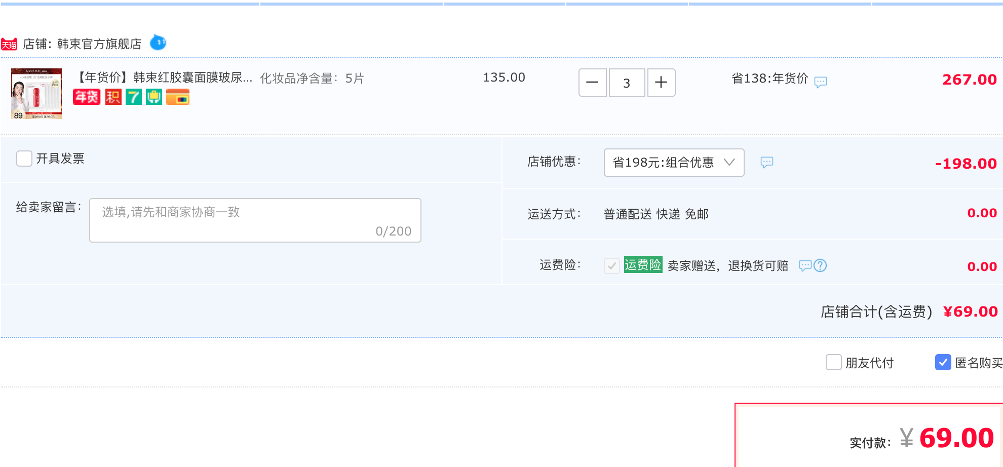Uncheck the 匿名购买 checkbox
The width and height of the screenshot is (1003, 467).
[x=943, y=362]
